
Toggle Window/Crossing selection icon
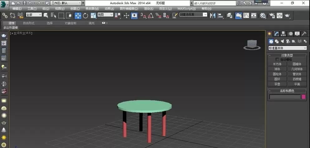coord(69,15)
